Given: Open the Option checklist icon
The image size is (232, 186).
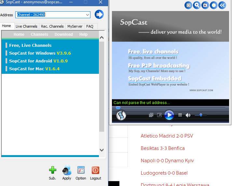Looking at the screenshot, I should [x=81, y=170].
